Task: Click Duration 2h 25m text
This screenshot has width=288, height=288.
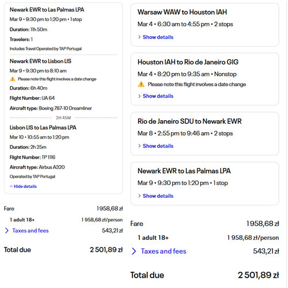Action: click(x=28, y=147)
